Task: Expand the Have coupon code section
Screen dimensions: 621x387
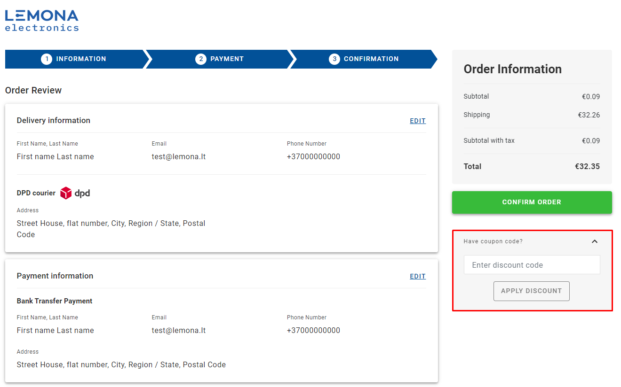Action: coord(493,241)
